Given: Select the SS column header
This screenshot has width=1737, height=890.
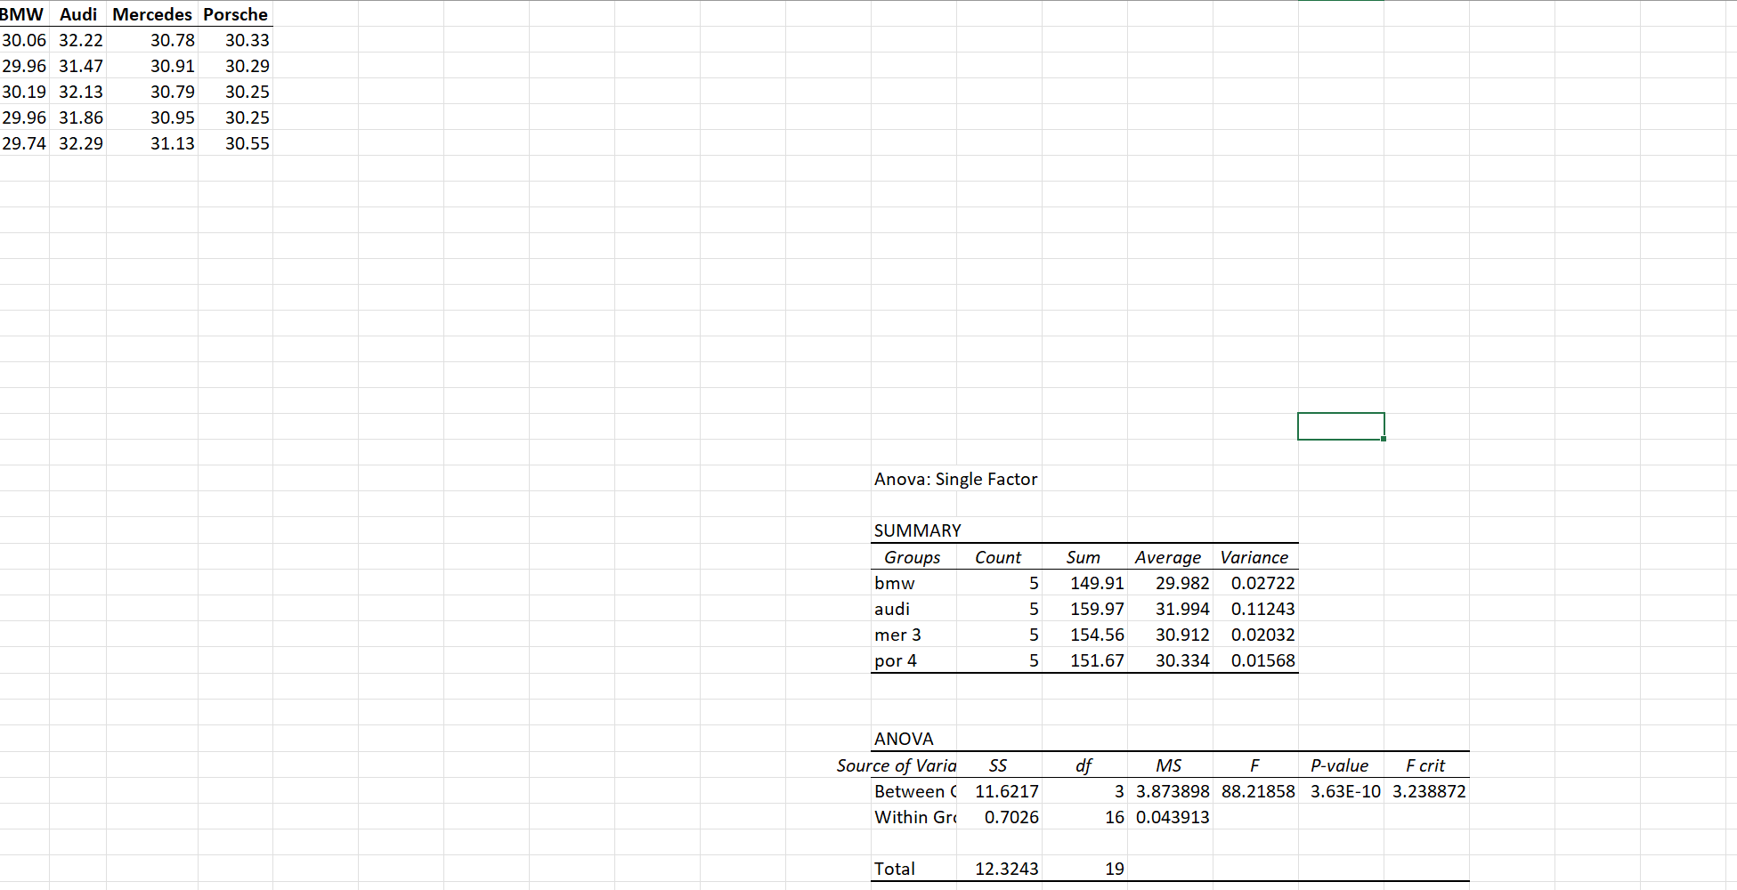Looking at the screenshot, I should pyautogui.click(x=999, y=765).
